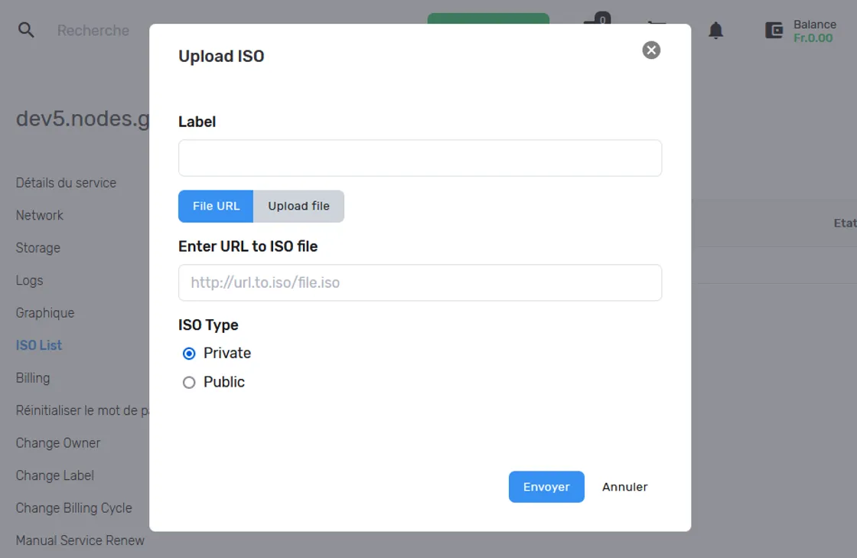This screenshot has height=558, width=857.
Task: Focus the Label input field
Action: pyautogui.click(x=420, y=158)
